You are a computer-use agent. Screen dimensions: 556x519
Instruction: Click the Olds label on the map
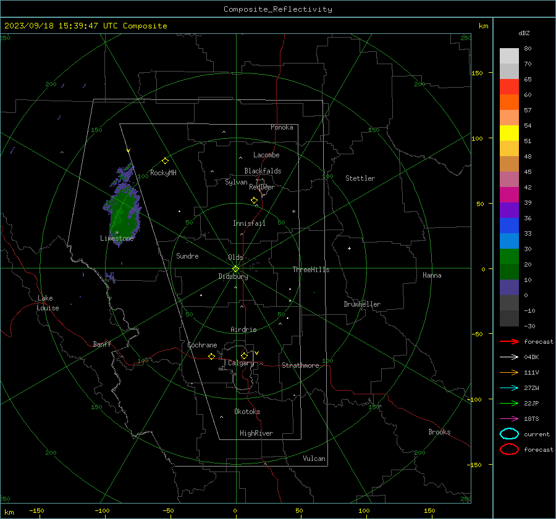[235, 257]
